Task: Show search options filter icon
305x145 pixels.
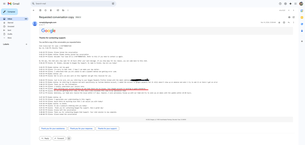Action: [x=113, y=4]
